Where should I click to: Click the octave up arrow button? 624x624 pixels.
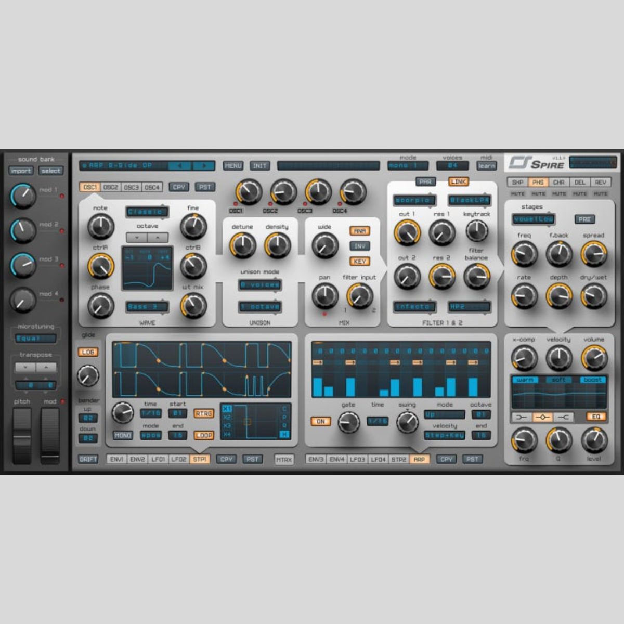pos(158,238)
